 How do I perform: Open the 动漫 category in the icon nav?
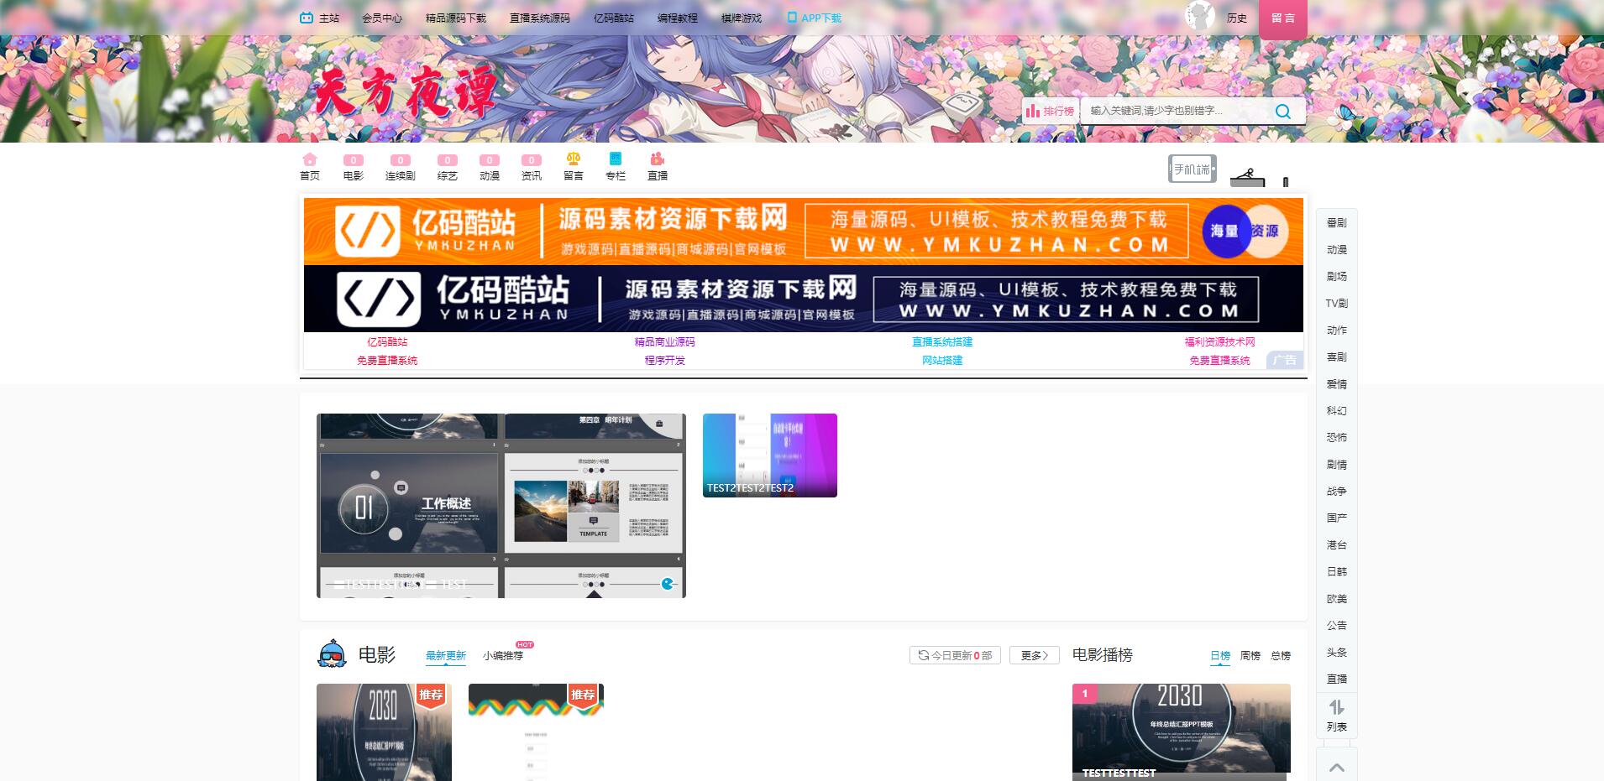click(x=490, y=167)
